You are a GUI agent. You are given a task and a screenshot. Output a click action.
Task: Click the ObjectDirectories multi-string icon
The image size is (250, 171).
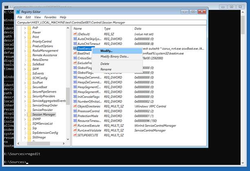(75, 106)
